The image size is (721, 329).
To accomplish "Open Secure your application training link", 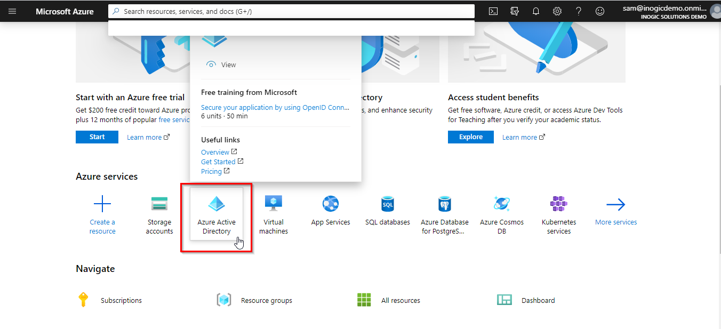I will [x=275, y=107].
